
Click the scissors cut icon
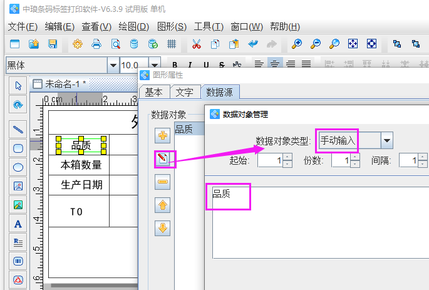[x=197, y=44]
